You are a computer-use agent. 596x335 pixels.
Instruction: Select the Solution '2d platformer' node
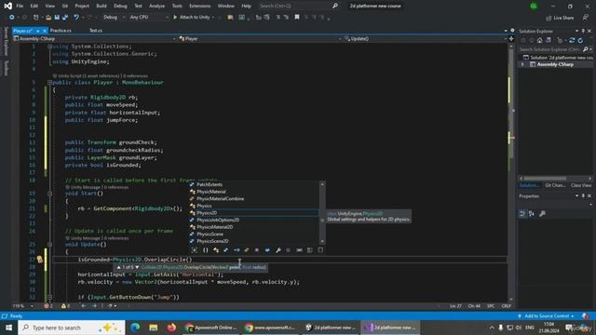point(558,58)
